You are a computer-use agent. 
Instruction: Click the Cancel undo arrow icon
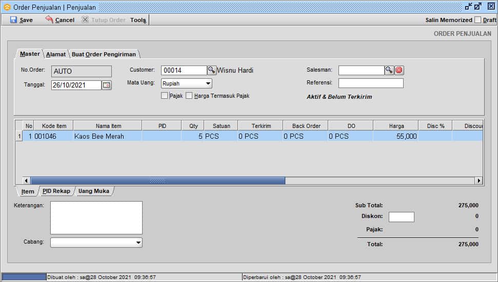49,19
